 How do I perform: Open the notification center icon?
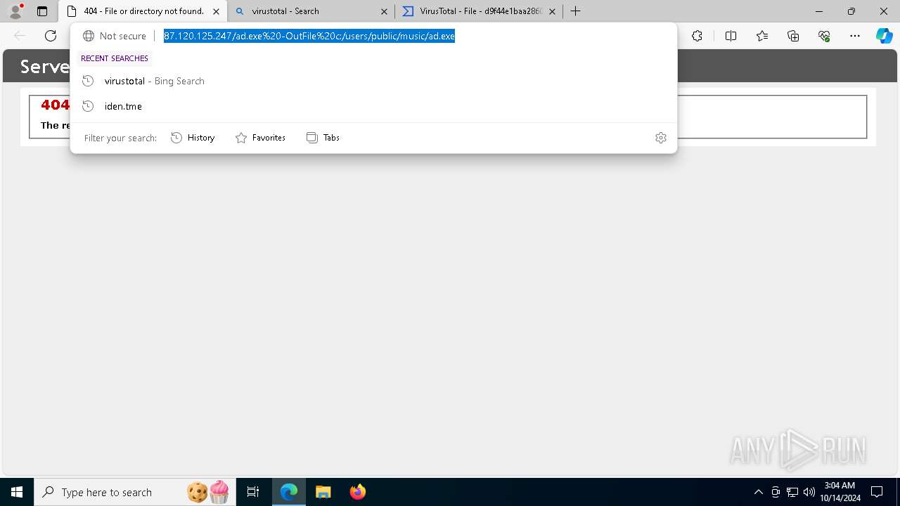pyautogui.click(x=877, y=492)
